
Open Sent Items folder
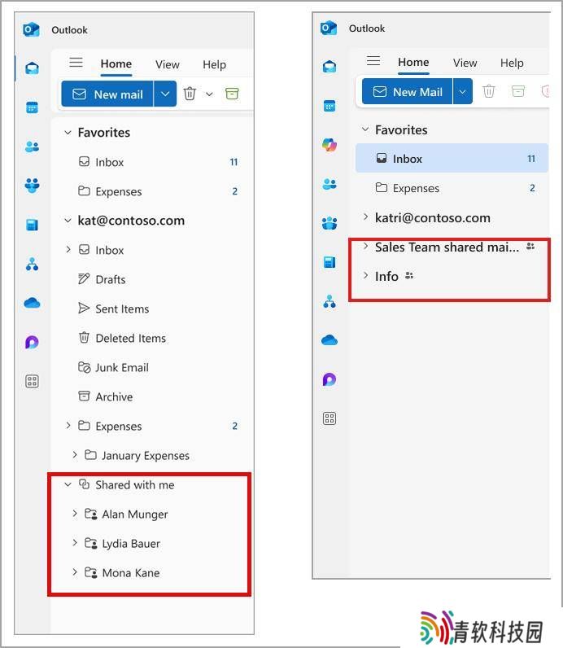pos(114,309)
